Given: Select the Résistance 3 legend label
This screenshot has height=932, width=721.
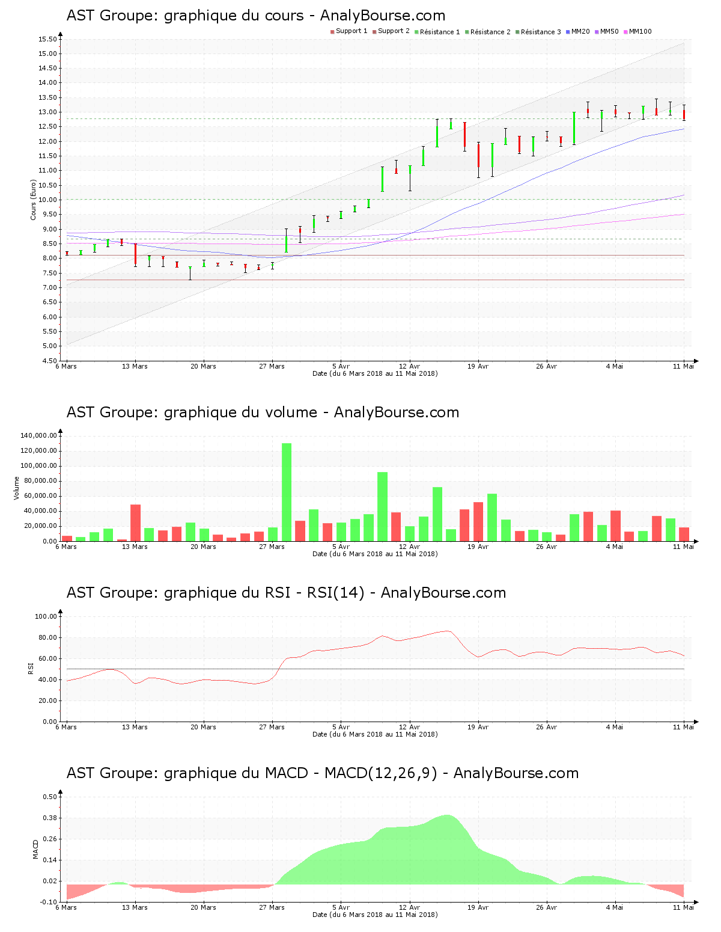Looking at the screenshot, I should pos(541,32).
